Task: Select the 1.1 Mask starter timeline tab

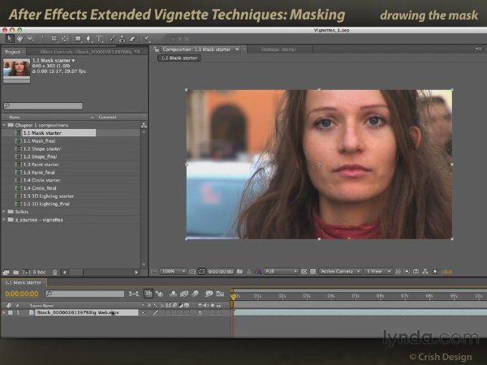Action: click(24, 282)
